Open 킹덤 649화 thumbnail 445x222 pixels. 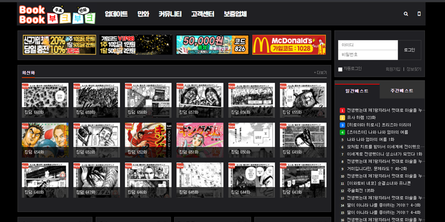pos(303,140)
